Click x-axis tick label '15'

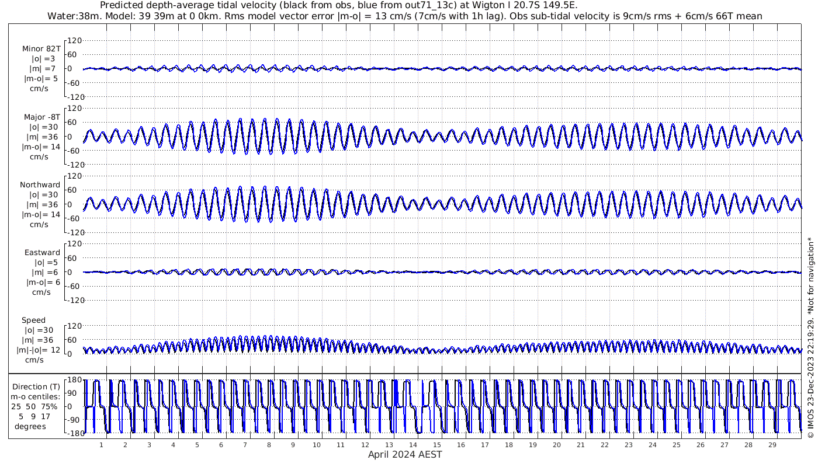pos(436,445)
